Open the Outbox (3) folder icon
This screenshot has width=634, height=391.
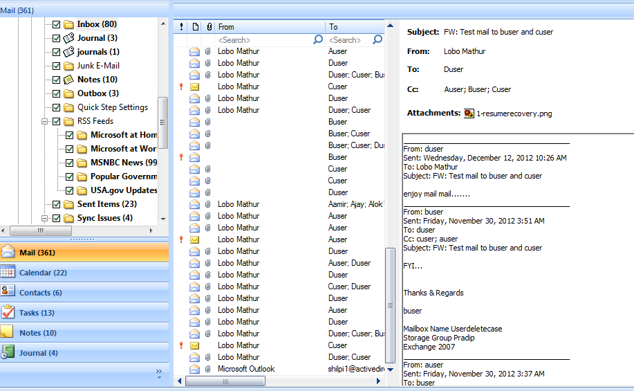point(69,93)
